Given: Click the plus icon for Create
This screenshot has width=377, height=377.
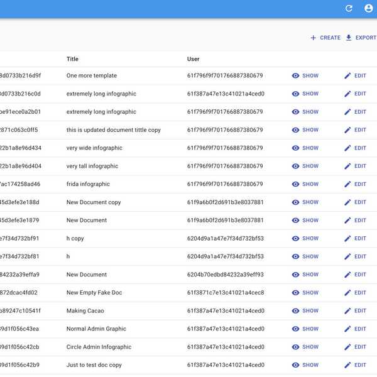Looking at the screenshot, I should point(314,38).
